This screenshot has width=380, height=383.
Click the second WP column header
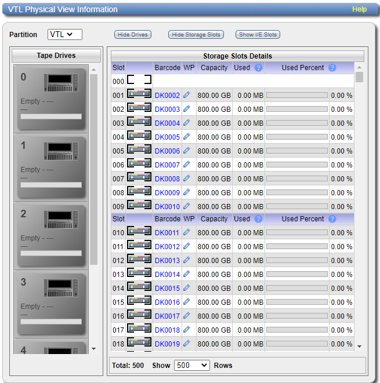189,219
